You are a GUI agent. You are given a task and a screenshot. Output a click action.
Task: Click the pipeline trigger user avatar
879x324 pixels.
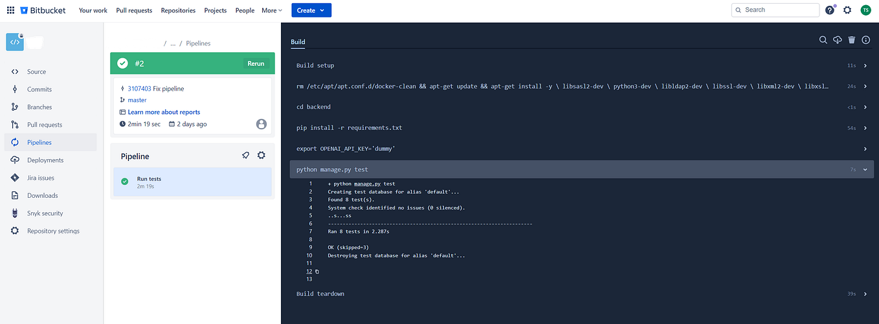261,124
